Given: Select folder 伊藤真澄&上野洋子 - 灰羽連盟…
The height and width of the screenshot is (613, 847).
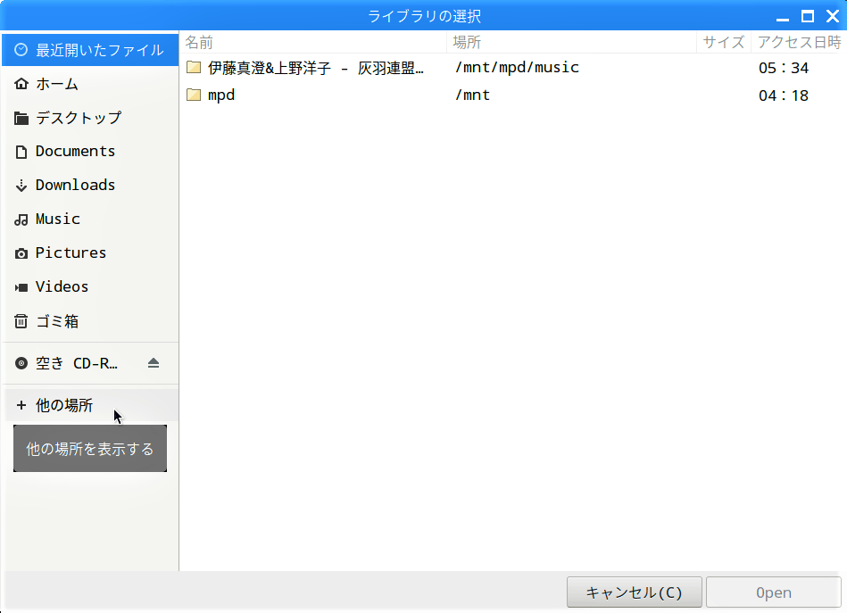Looking at the screenshot, I should pyautogui.click(x=316, y=68).
